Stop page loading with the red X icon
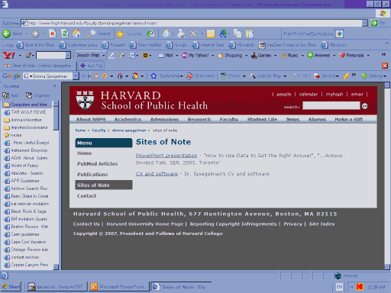 (x=53, y=34)
